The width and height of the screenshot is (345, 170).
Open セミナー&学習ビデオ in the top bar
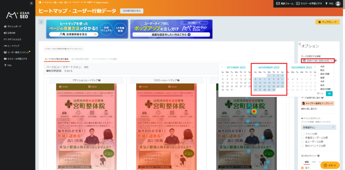tap(309, 3)
